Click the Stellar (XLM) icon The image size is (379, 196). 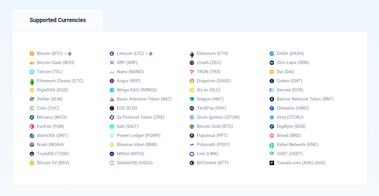(32, 99)
